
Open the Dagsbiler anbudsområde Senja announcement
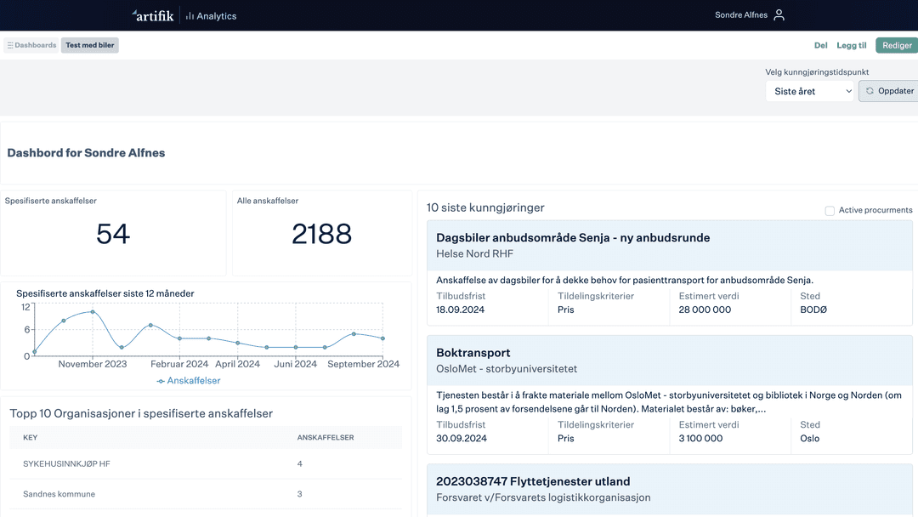[573, 238]
